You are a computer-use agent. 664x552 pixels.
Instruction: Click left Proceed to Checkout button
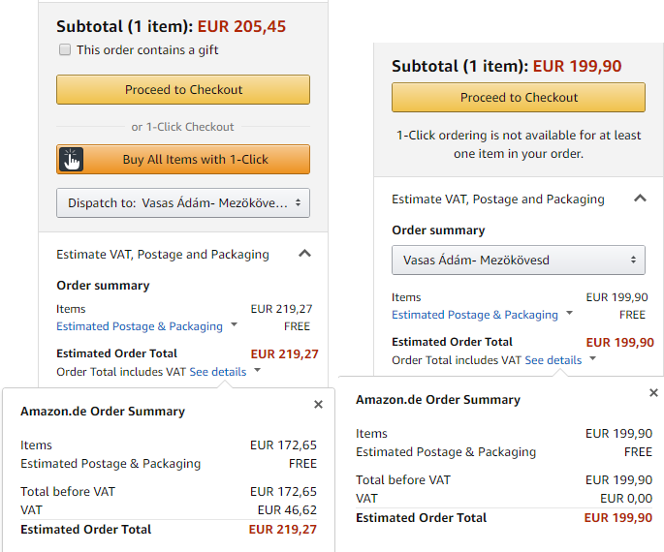(x=183, y=90)
